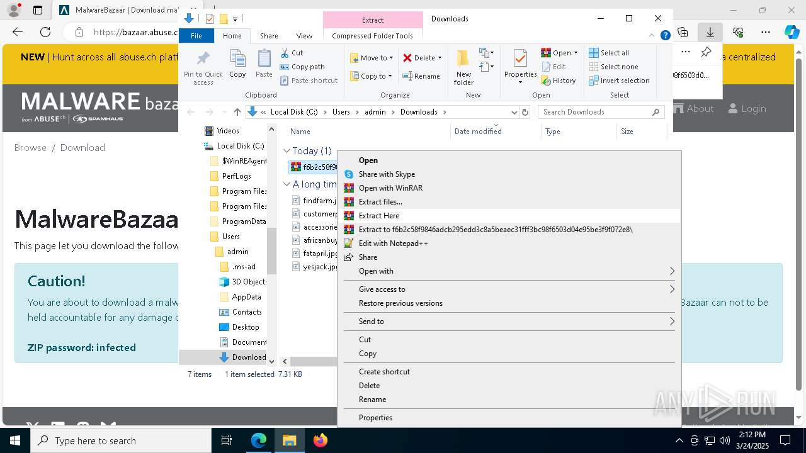806x453 pixels.
Task: Click Login link on MalwareBazaar page
Action: coord(747,109)
